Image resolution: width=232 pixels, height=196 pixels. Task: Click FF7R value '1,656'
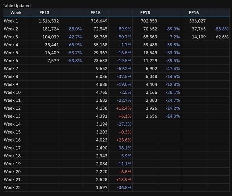pyautogui.click(x=152, y=116)
